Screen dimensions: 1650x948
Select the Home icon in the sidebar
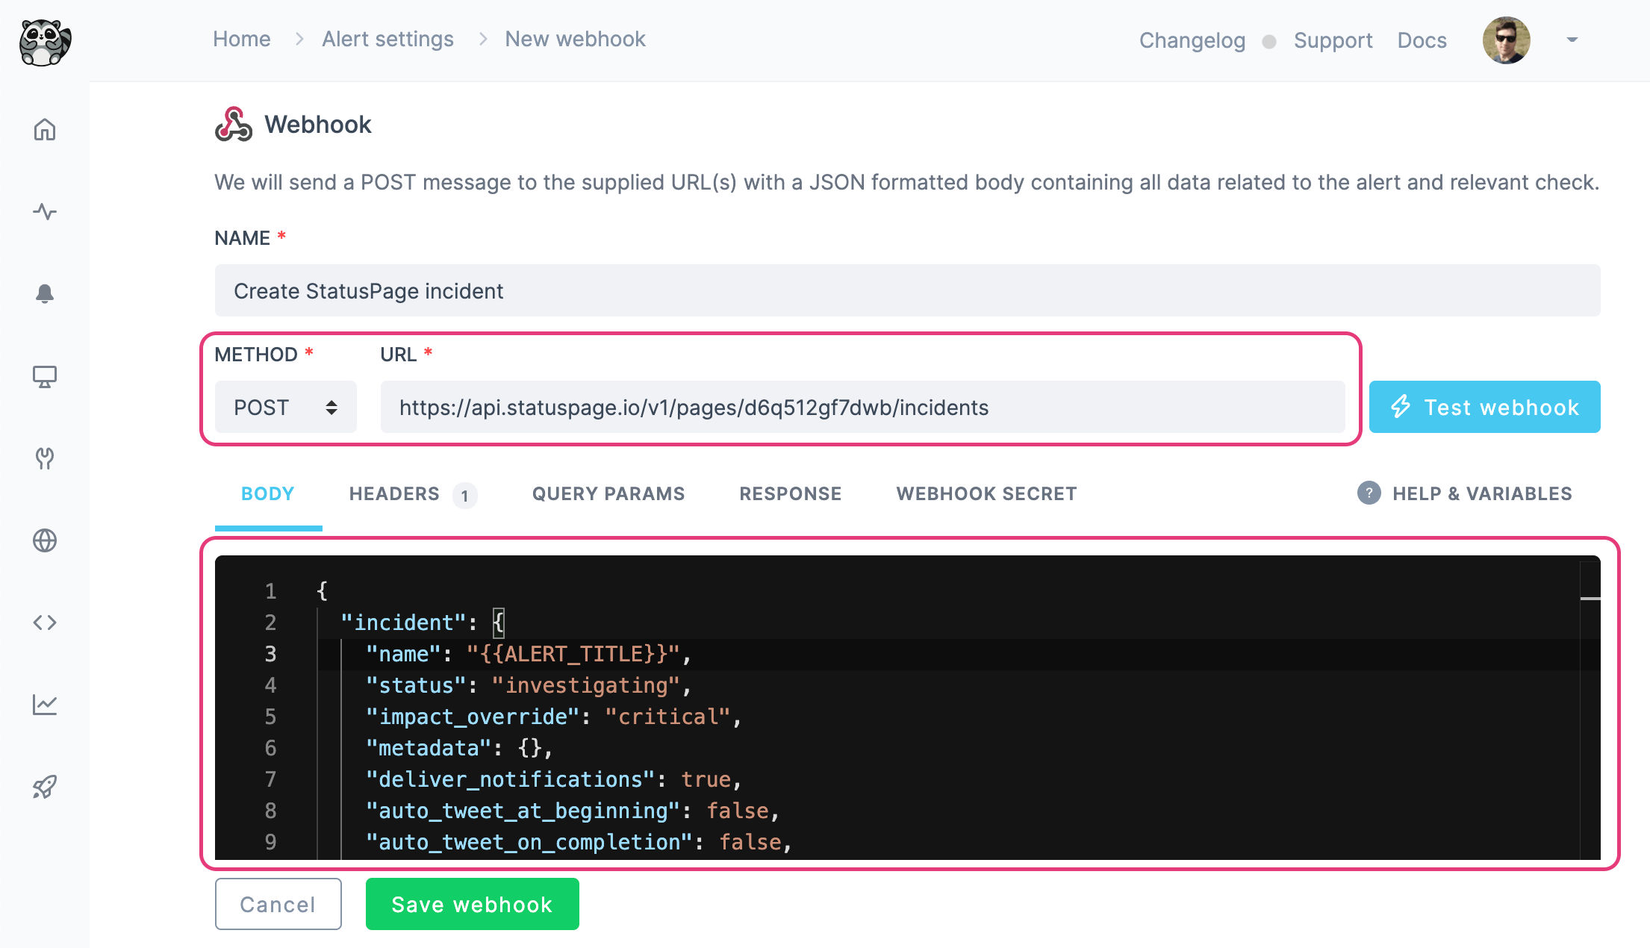pos(45,129)
